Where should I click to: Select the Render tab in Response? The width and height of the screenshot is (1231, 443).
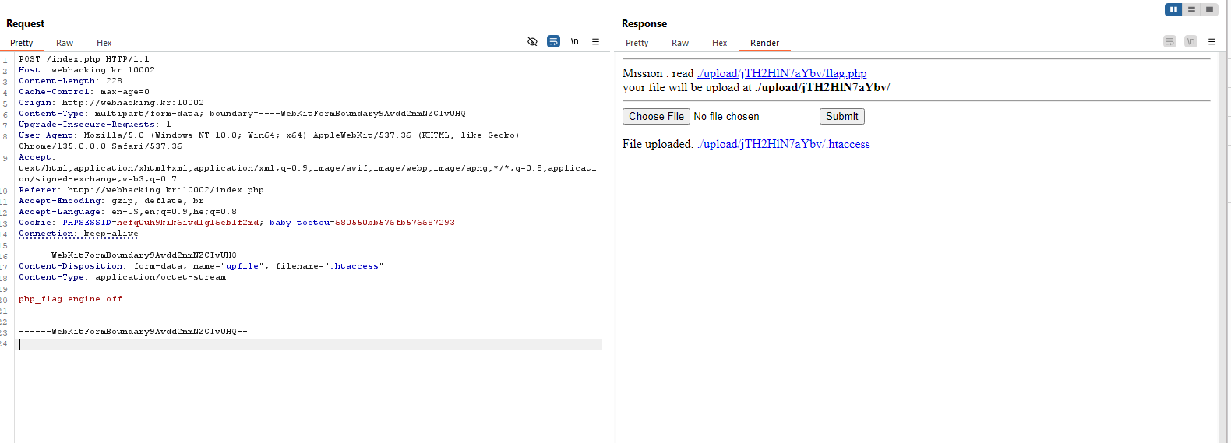[765, 43]
